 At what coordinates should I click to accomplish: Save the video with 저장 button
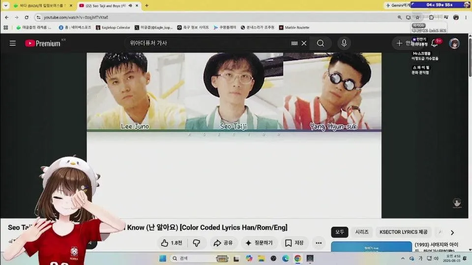(x=294, y=243)
